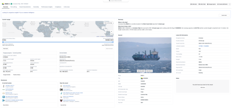The height and width of the screenshot is (110, 232).
Task: Open the Compliance tab
Action: [58, 7]
